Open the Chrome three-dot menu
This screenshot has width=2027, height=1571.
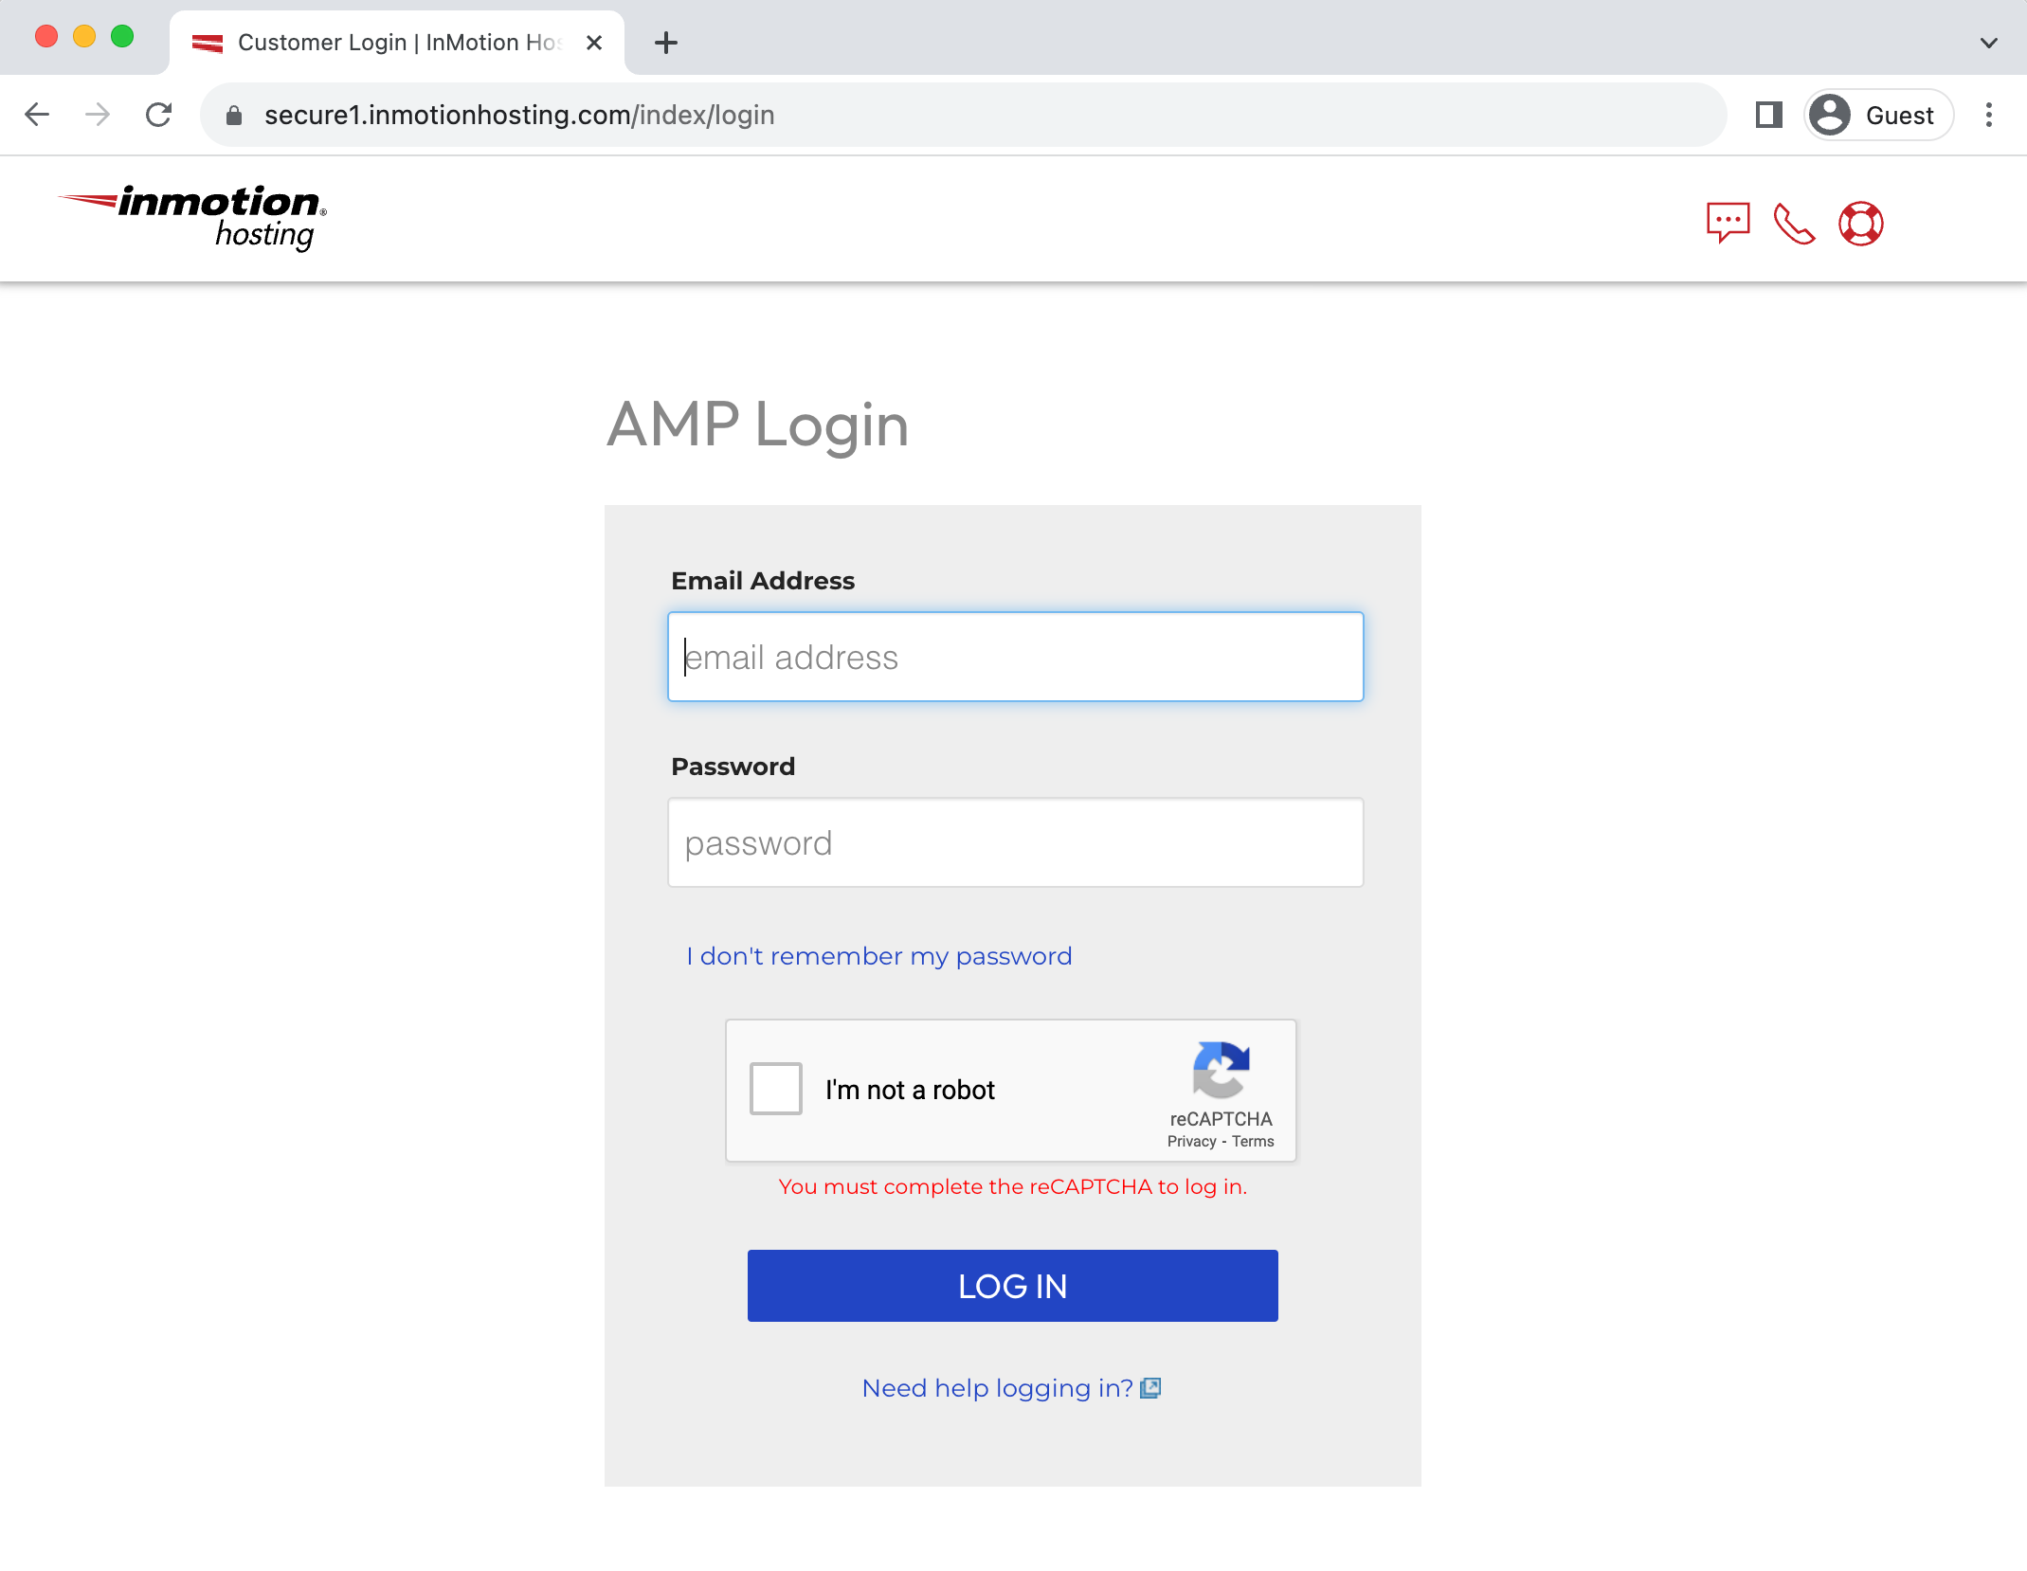1988,115
